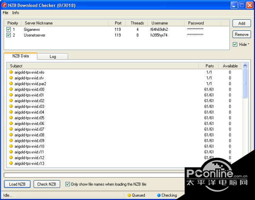Viewport: 255px width, 200px height.
Task: Switch to the Log tab
Action: point(53,56)
